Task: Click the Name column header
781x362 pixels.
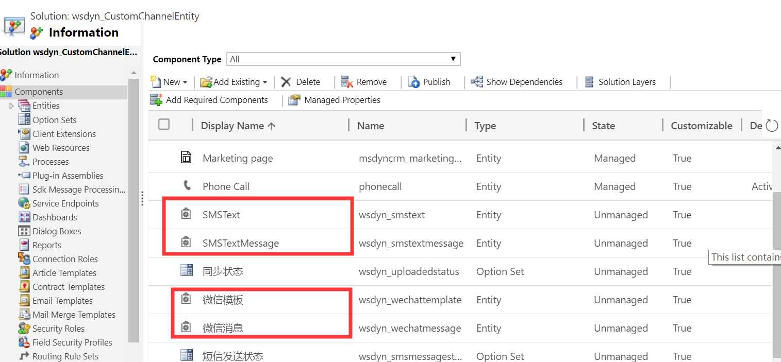Action: (371, 126)
